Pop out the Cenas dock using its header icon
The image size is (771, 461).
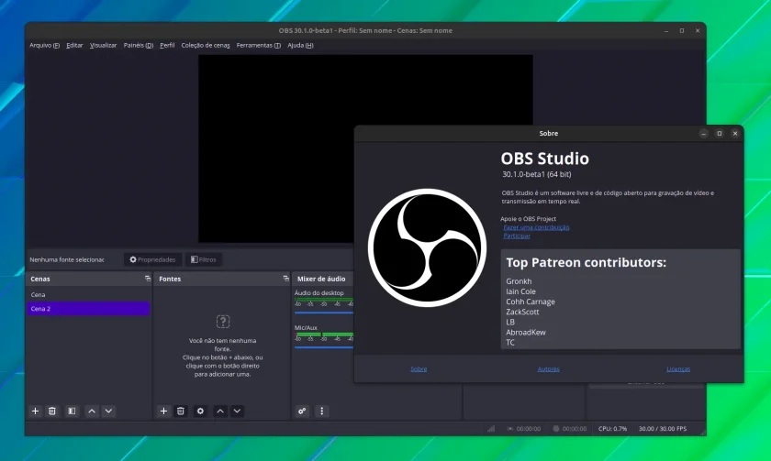[148, 279]
